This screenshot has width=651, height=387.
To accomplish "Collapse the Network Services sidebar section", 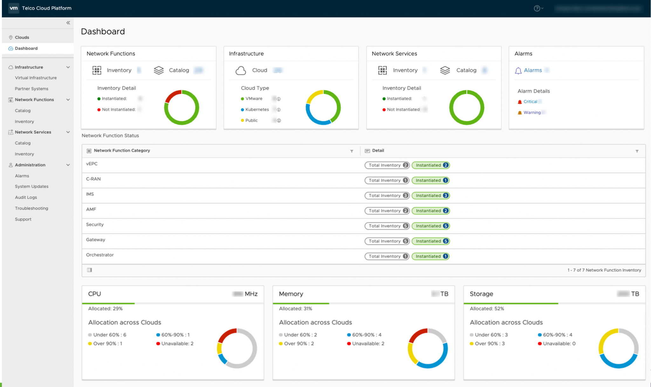I will tap(68, 132).
